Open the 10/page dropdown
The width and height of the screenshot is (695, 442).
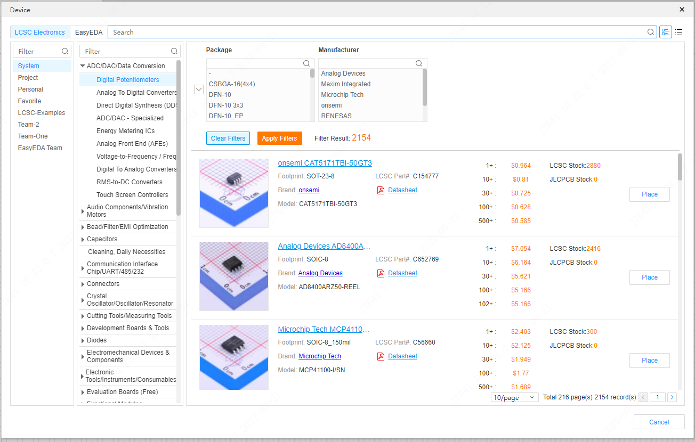(514, 397)
